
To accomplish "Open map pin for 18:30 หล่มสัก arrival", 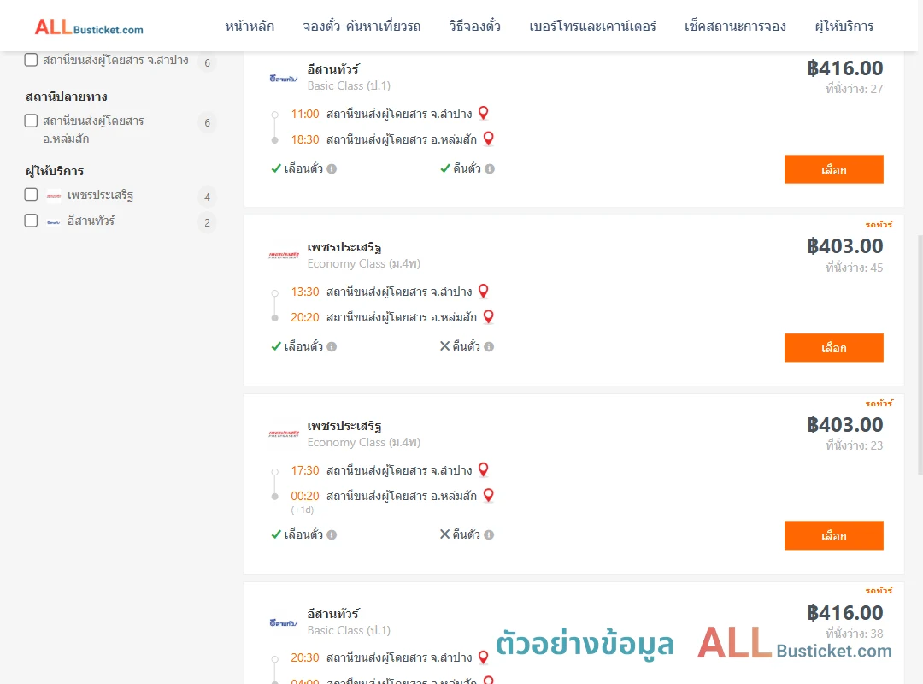I will tap(489, 139).
